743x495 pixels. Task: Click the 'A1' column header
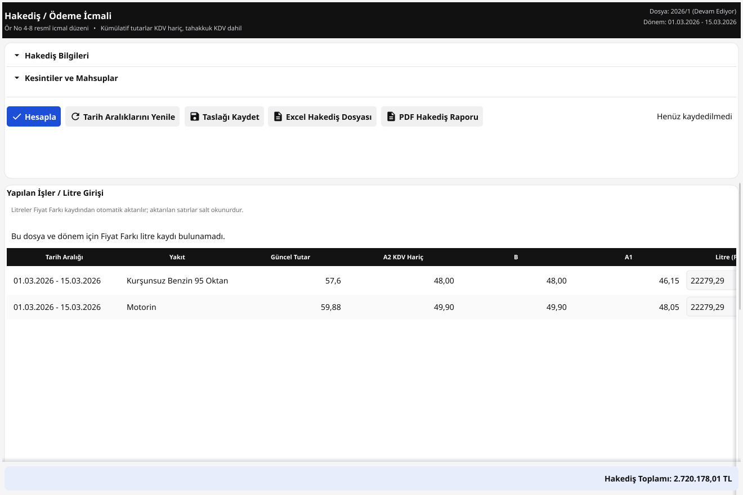click(x=629, y=257)
